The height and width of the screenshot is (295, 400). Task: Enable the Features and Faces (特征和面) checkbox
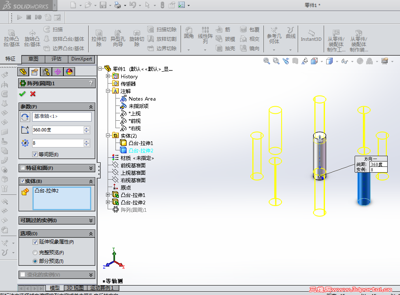tap(23, 168)
